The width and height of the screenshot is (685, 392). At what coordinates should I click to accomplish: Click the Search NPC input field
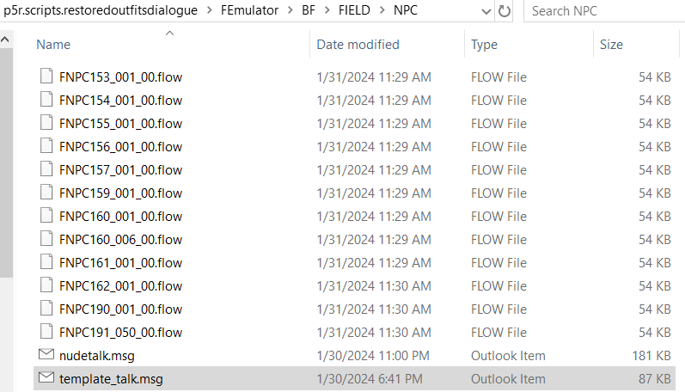pyautogui.click(x=605, y=11)
